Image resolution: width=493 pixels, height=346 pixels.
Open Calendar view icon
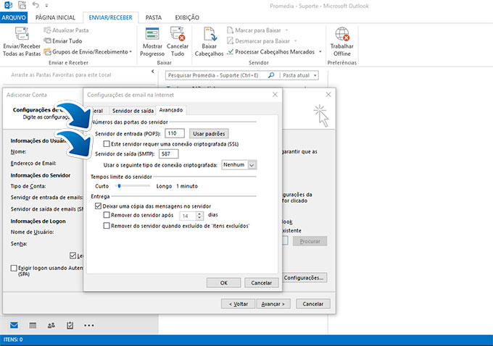(x=33, y=326)
